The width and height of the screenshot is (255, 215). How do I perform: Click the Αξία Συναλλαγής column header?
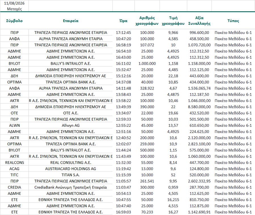(x=199, y=21)
